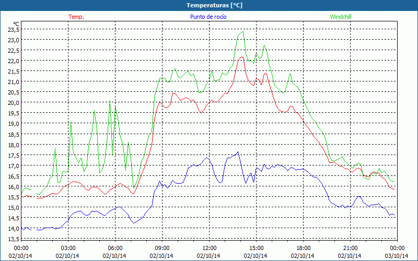
Task: Click the 19,0 y-axis value
Action: [x=14, y=124]
